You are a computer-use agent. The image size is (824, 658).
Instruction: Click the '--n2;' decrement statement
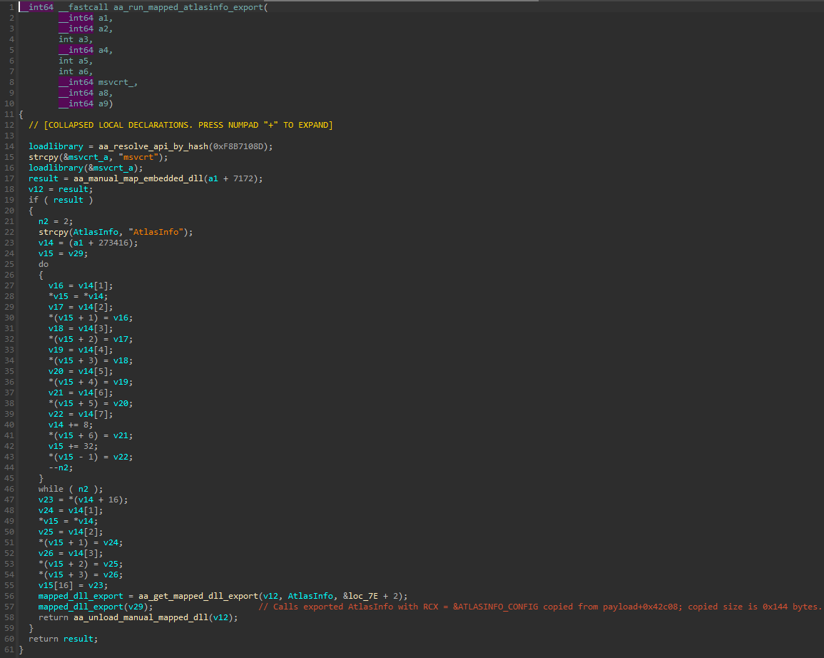(61, 467)
